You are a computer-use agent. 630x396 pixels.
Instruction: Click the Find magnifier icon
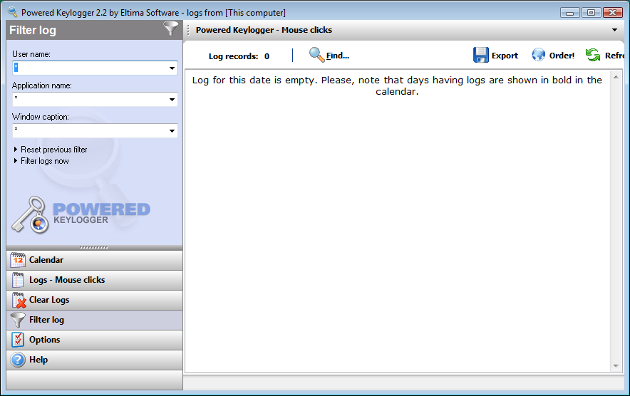[316, 55]
